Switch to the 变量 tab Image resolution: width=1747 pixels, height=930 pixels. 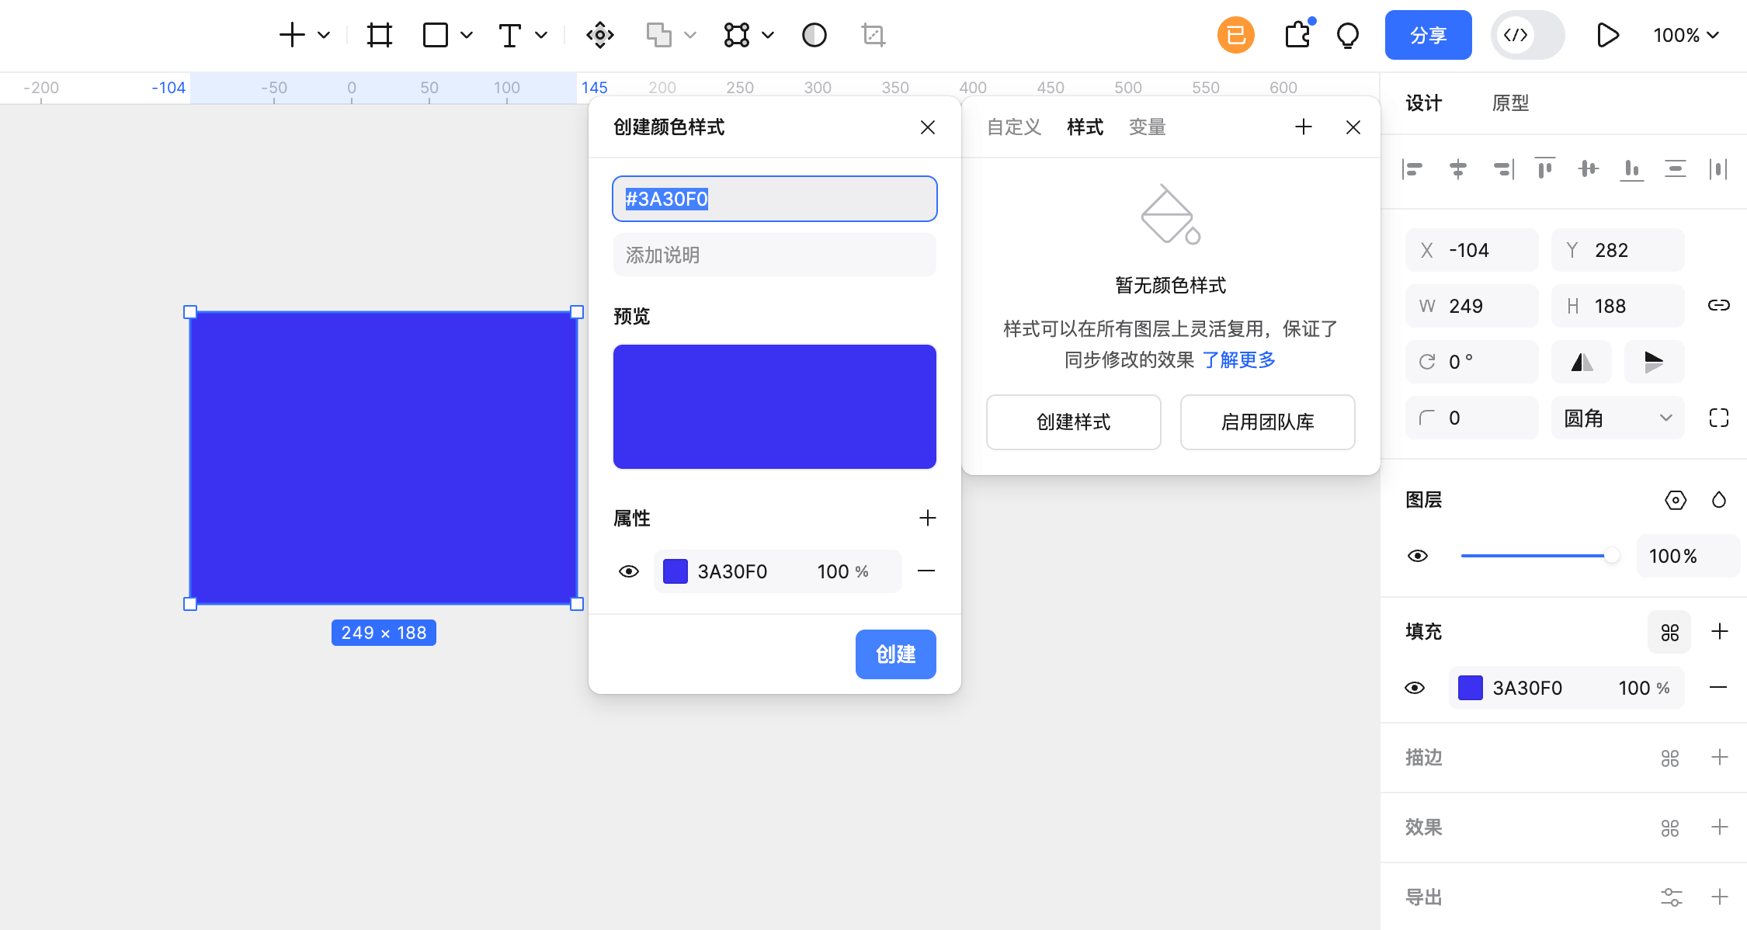coord(1147,127)
